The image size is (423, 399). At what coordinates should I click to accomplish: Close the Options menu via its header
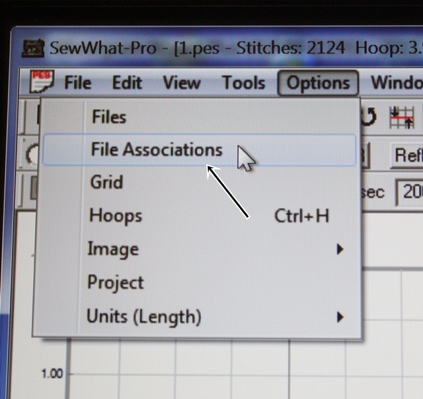click(x=318, y=83)
